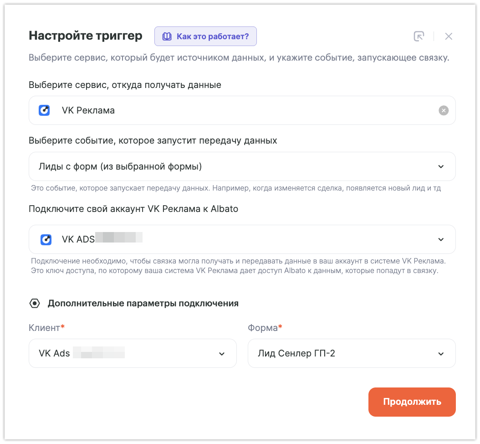Click the book icon beside "Как это работает?"
480x444 pixels.
pos(167,36)
